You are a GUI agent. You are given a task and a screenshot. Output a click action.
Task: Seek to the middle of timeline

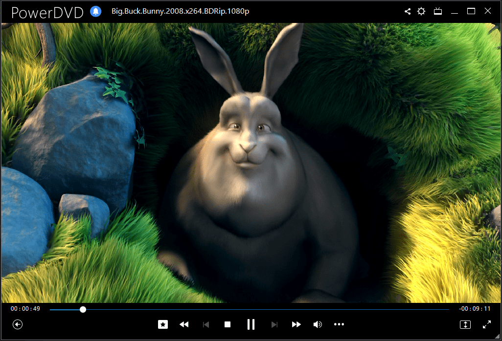point(250,309)
